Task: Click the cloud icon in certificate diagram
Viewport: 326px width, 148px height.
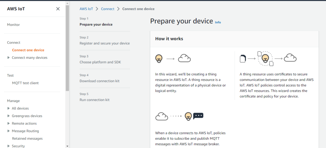Action: (x=290, y=57)
